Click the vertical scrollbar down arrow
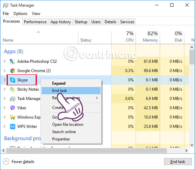 tap(192, 145)
